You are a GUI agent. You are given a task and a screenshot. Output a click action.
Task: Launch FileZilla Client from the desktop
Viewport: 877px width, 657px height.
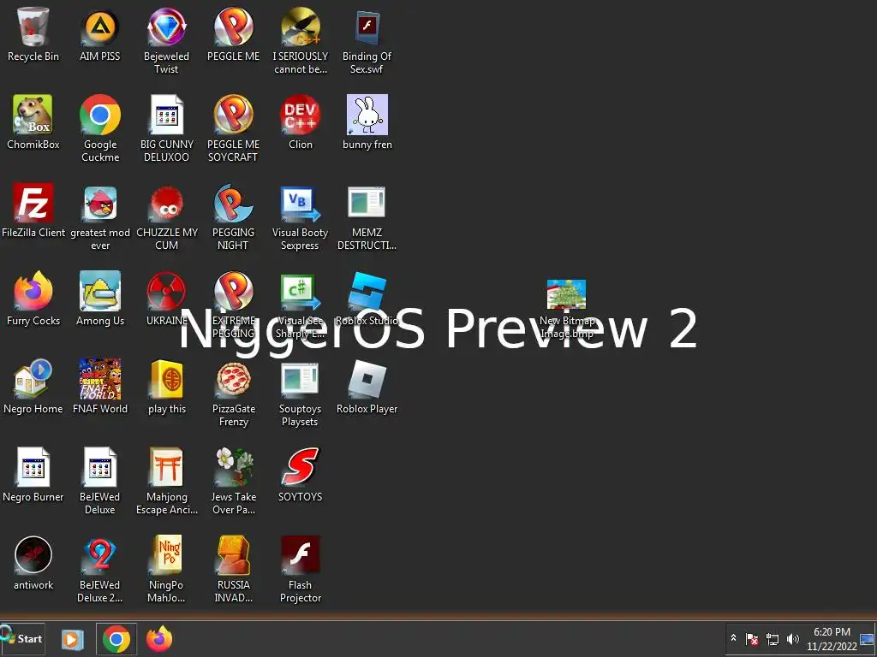(33, 210)
